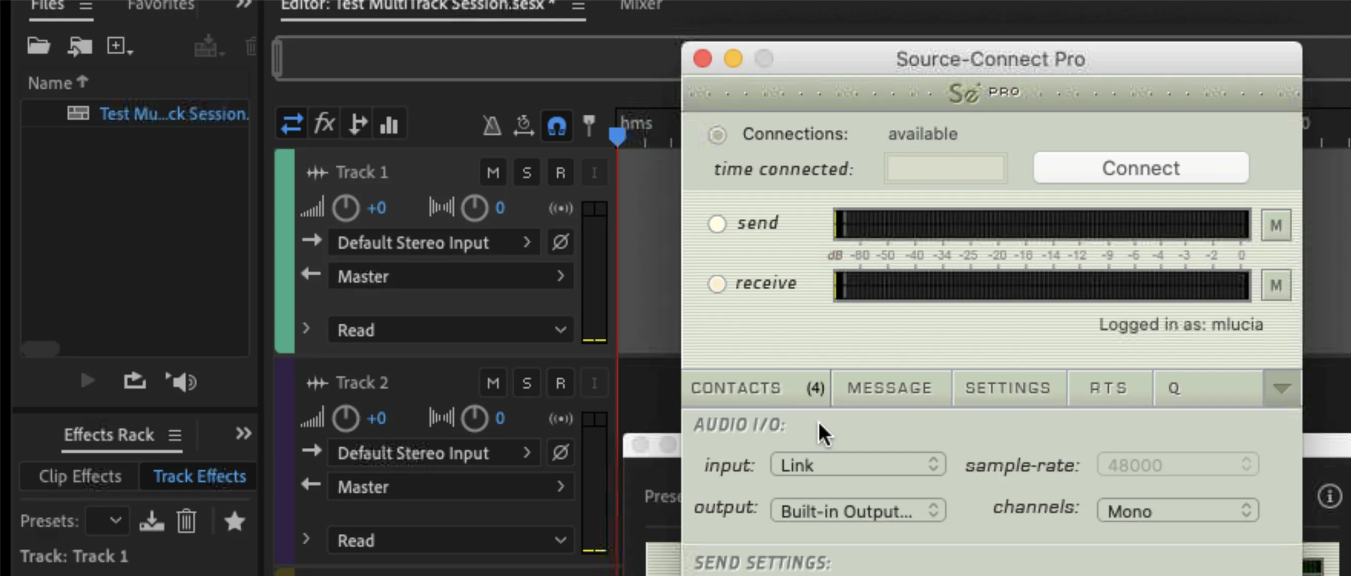The height and width of the screenshot is (576, 1351).
Task: Click the save effects preset icon
Action: tap(152, 521)
